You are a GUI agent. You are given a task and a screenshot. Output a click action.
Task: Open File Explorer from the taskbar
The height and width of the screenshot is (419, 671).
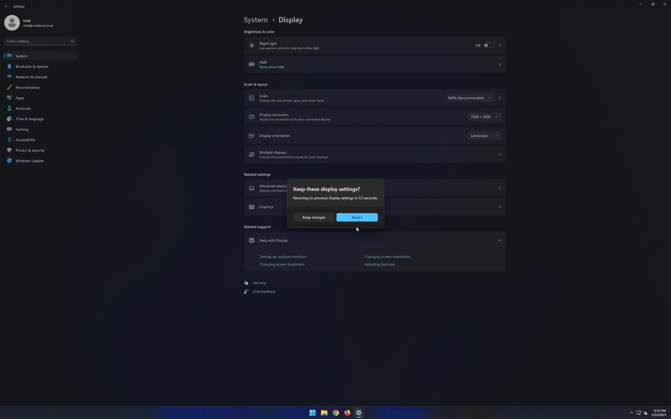[x=324, y=413]
